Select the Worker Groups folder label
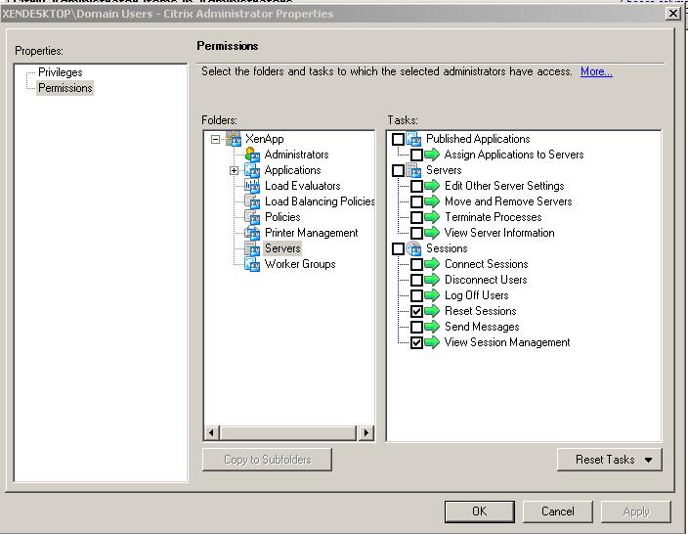 (x=300, y=264)
